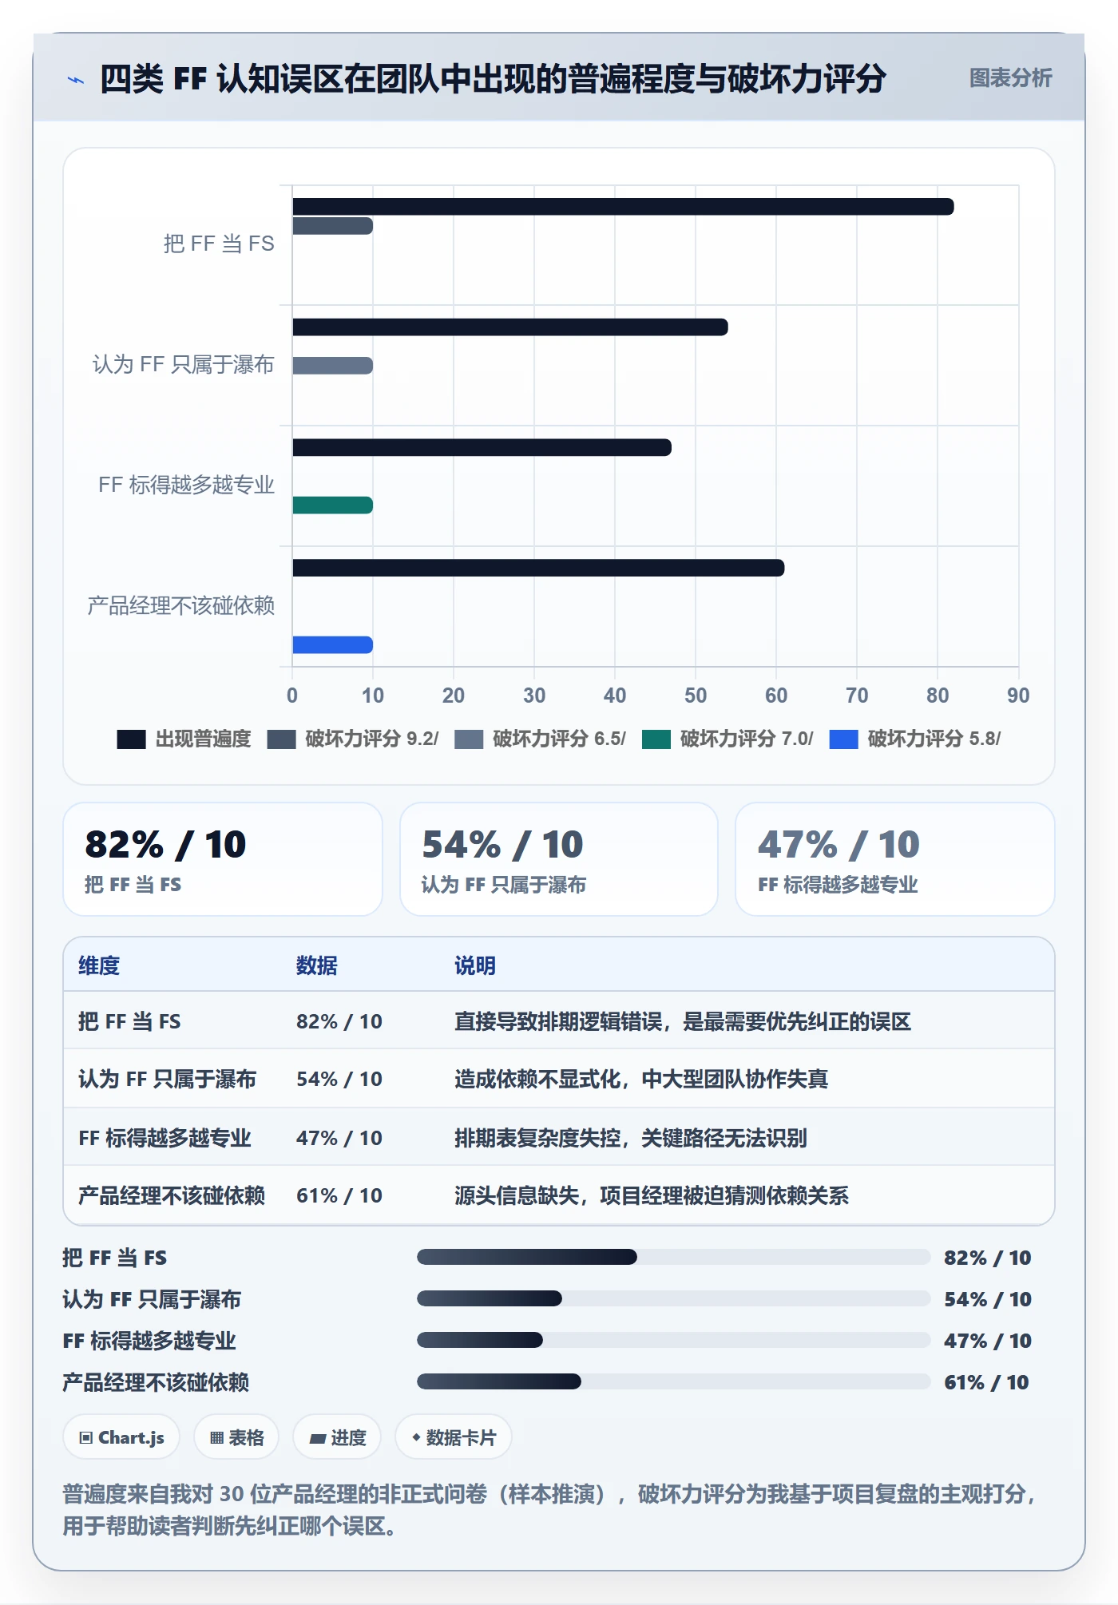This screenshot has height=1605, width=1118.
Task: Toggle the 破坏力评分 6.5/ legend item
Action: coord(541,739)
